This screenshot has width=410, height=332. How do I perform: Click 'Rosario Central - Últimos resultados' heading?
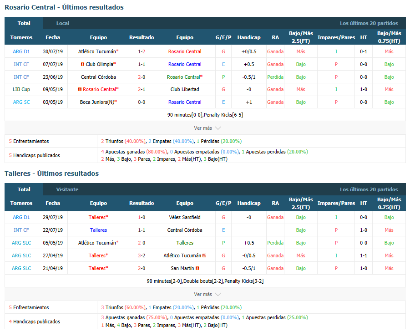[x=64, y=7]
